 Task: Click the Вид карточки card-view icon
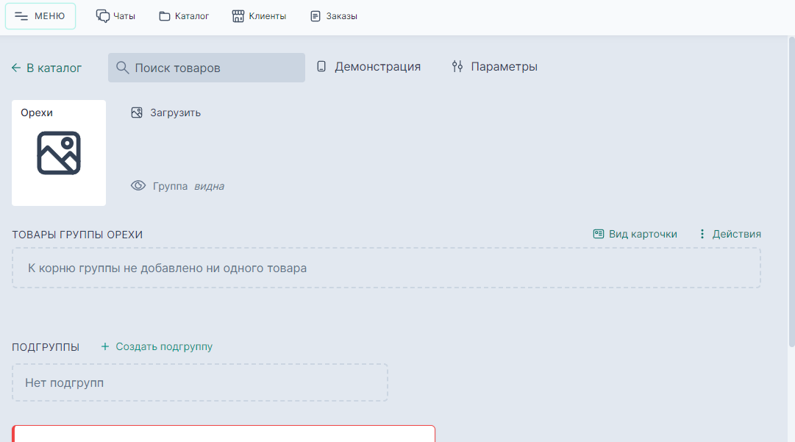click(598, 233)
